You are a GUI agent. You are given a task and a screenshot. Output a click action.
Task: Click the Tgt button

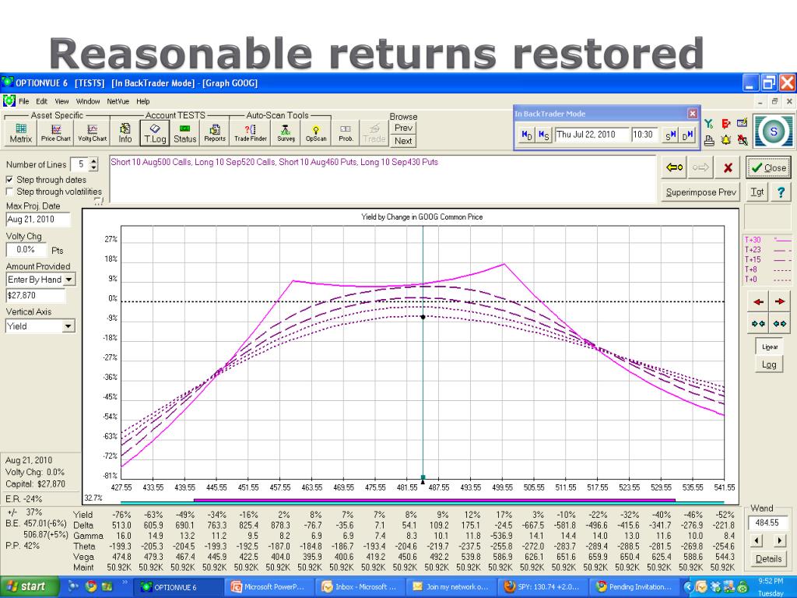(x=757, y=192)
